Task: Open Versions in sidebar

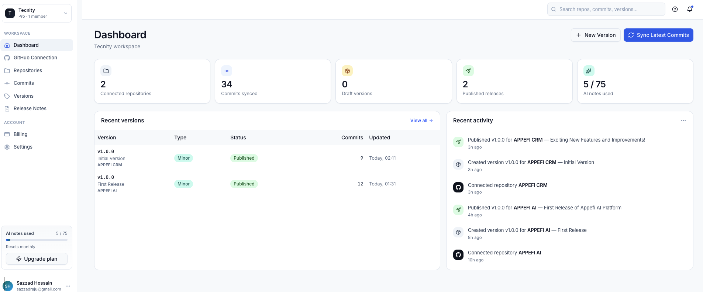Action: 37,96
